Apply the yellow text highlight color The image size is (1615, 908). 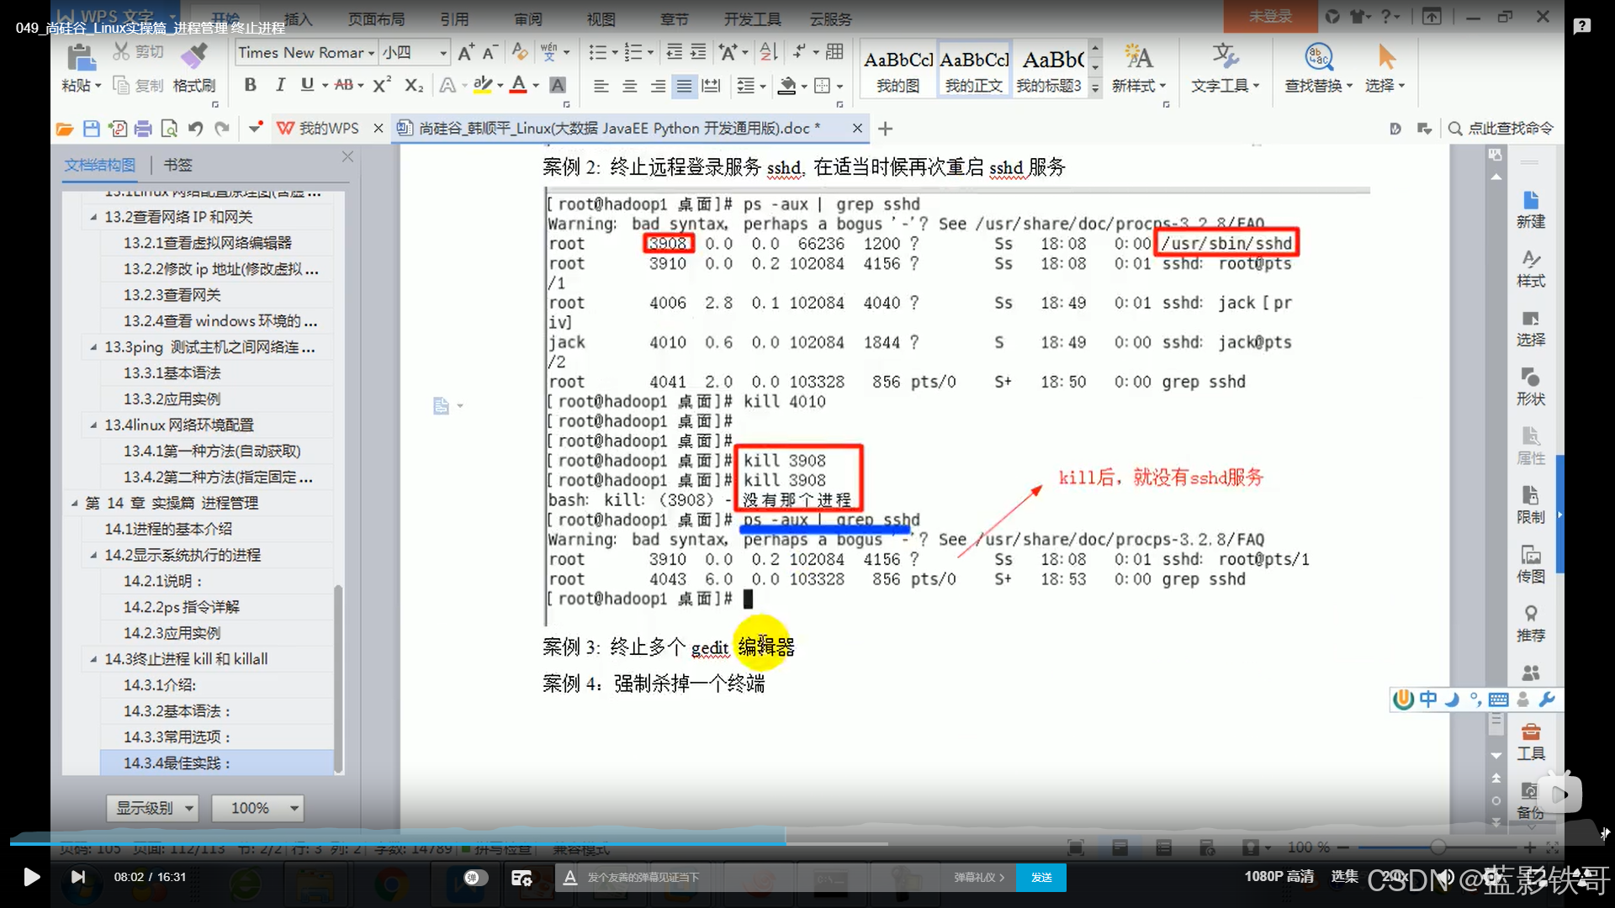click(x=482, y=85)
